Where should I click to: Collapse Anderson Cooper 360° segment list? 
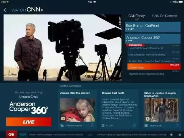click(x=153, y=39)
